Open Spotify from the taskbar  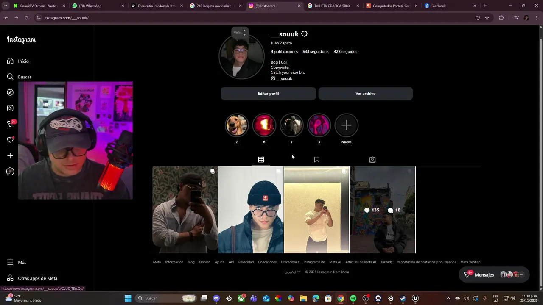pos(353,298)
